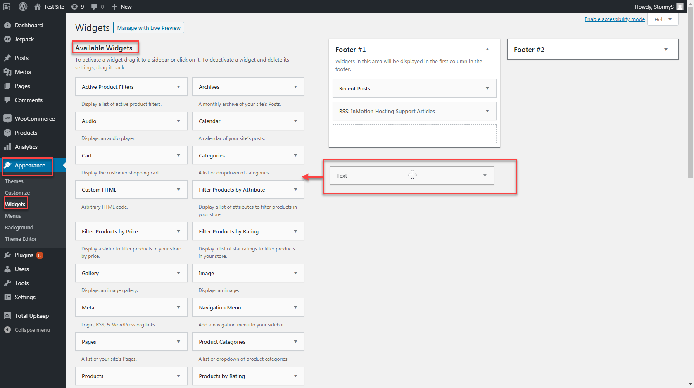Collapse the Footer #1 widget area
The width and height of the screenshot is (694, 388).
click(487, 49)
